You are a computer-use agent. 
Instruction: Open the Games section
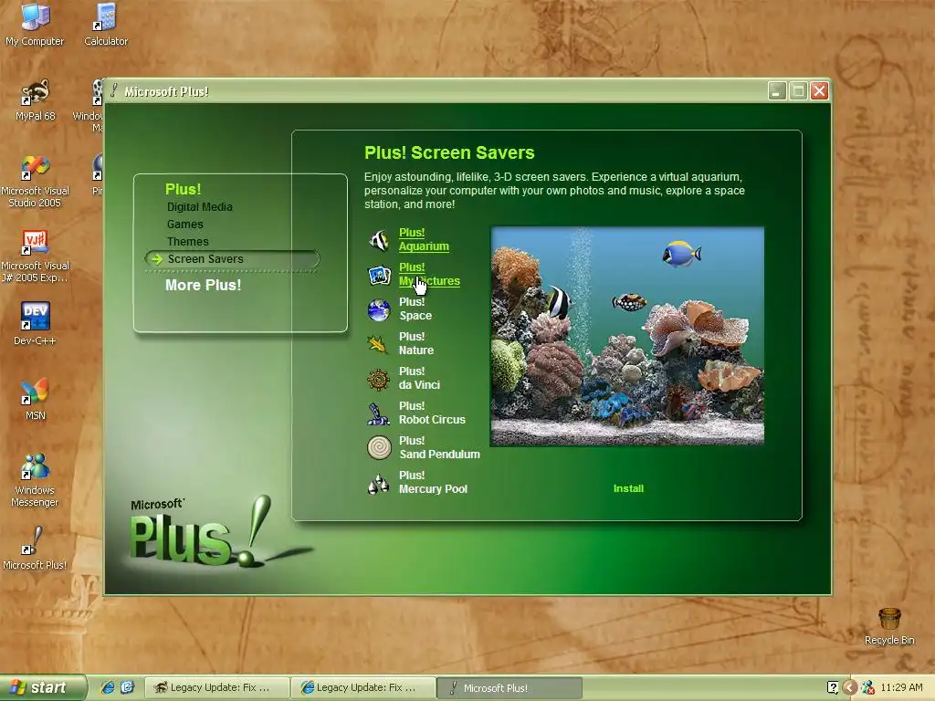[184, 225]
